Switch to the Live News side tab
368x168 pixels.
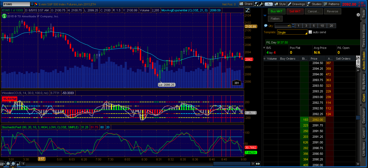pyautogui.click(x=364, y=149)
